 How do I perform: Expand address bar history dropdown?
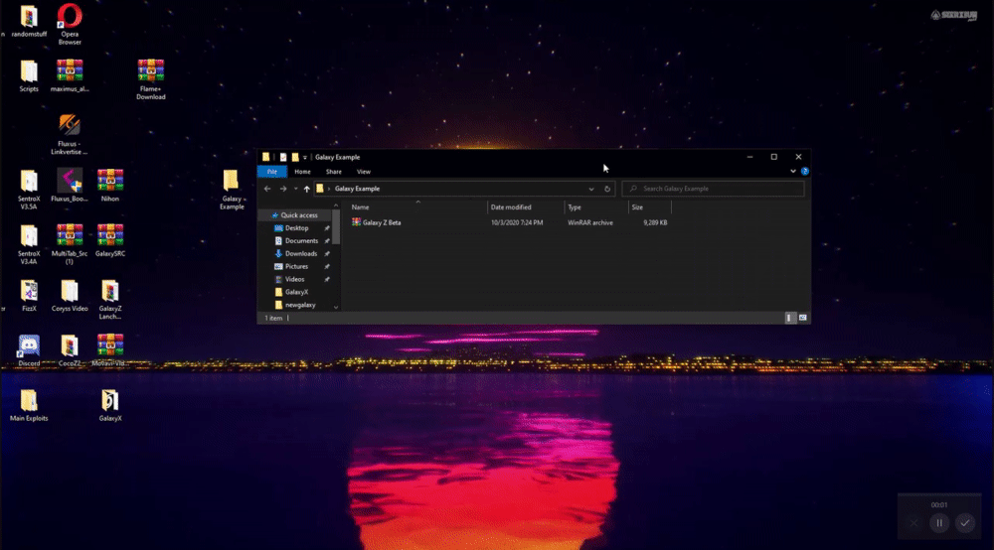[590, 189]
